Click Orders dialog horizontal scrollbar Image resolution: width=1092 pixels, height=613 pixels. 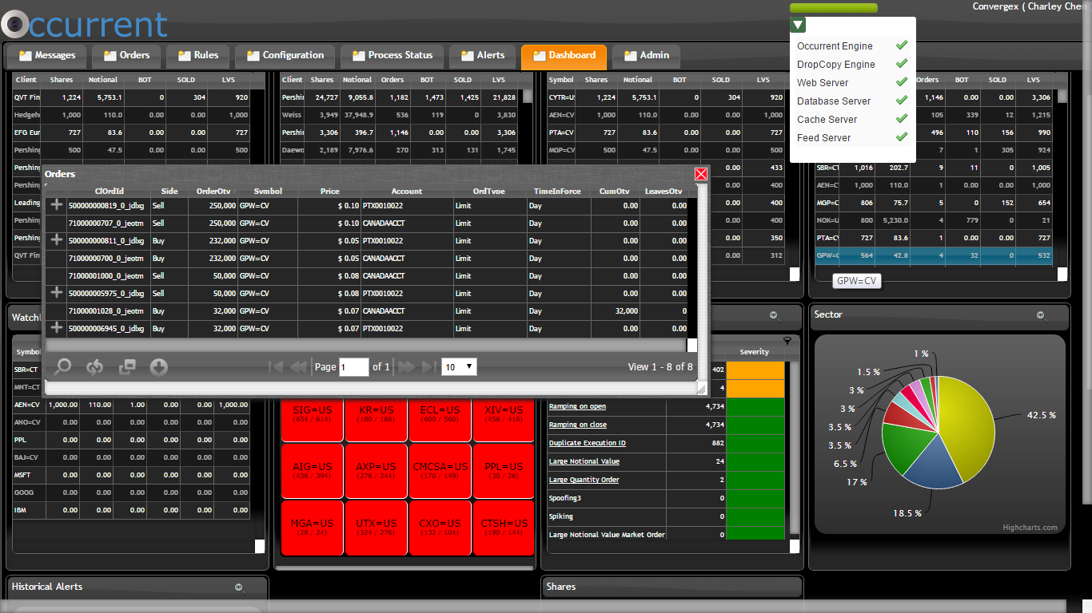click(366, 345)
